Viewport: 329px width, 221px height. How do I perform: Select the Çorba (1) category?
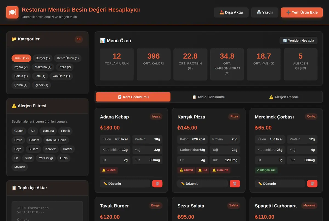coord(21,85)
